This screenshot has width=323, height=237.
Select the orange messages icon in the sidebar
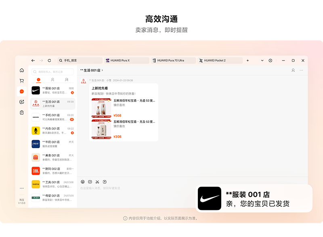[x=22, y=91]
